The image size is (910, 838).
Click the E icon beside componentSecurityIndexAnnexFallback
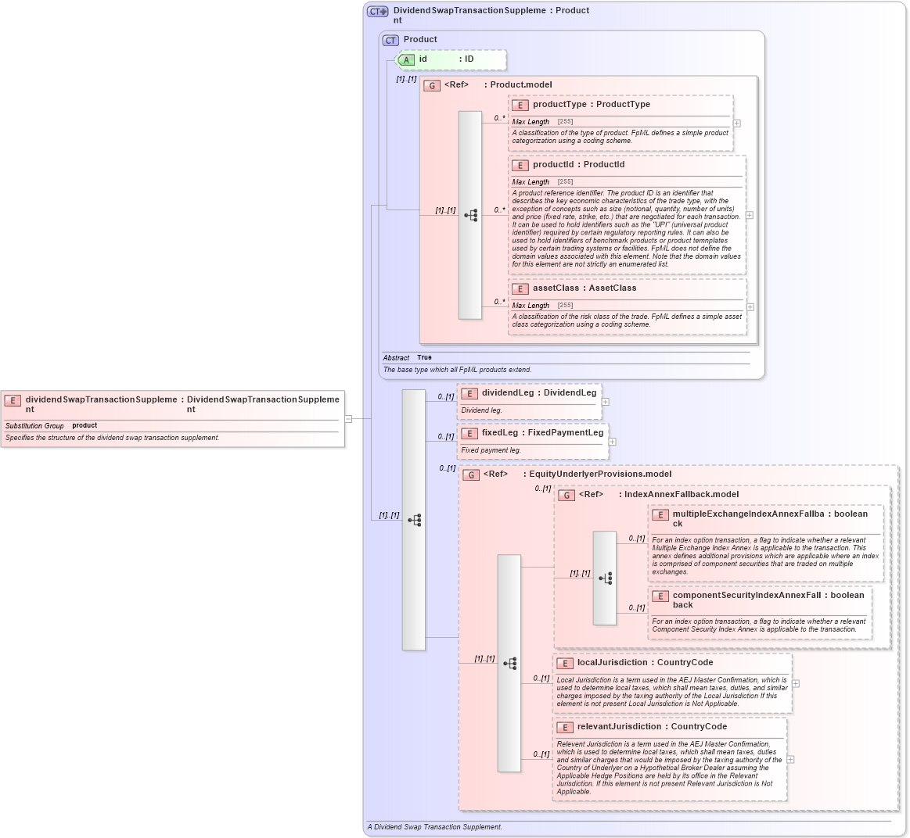(x=660, y=596)
